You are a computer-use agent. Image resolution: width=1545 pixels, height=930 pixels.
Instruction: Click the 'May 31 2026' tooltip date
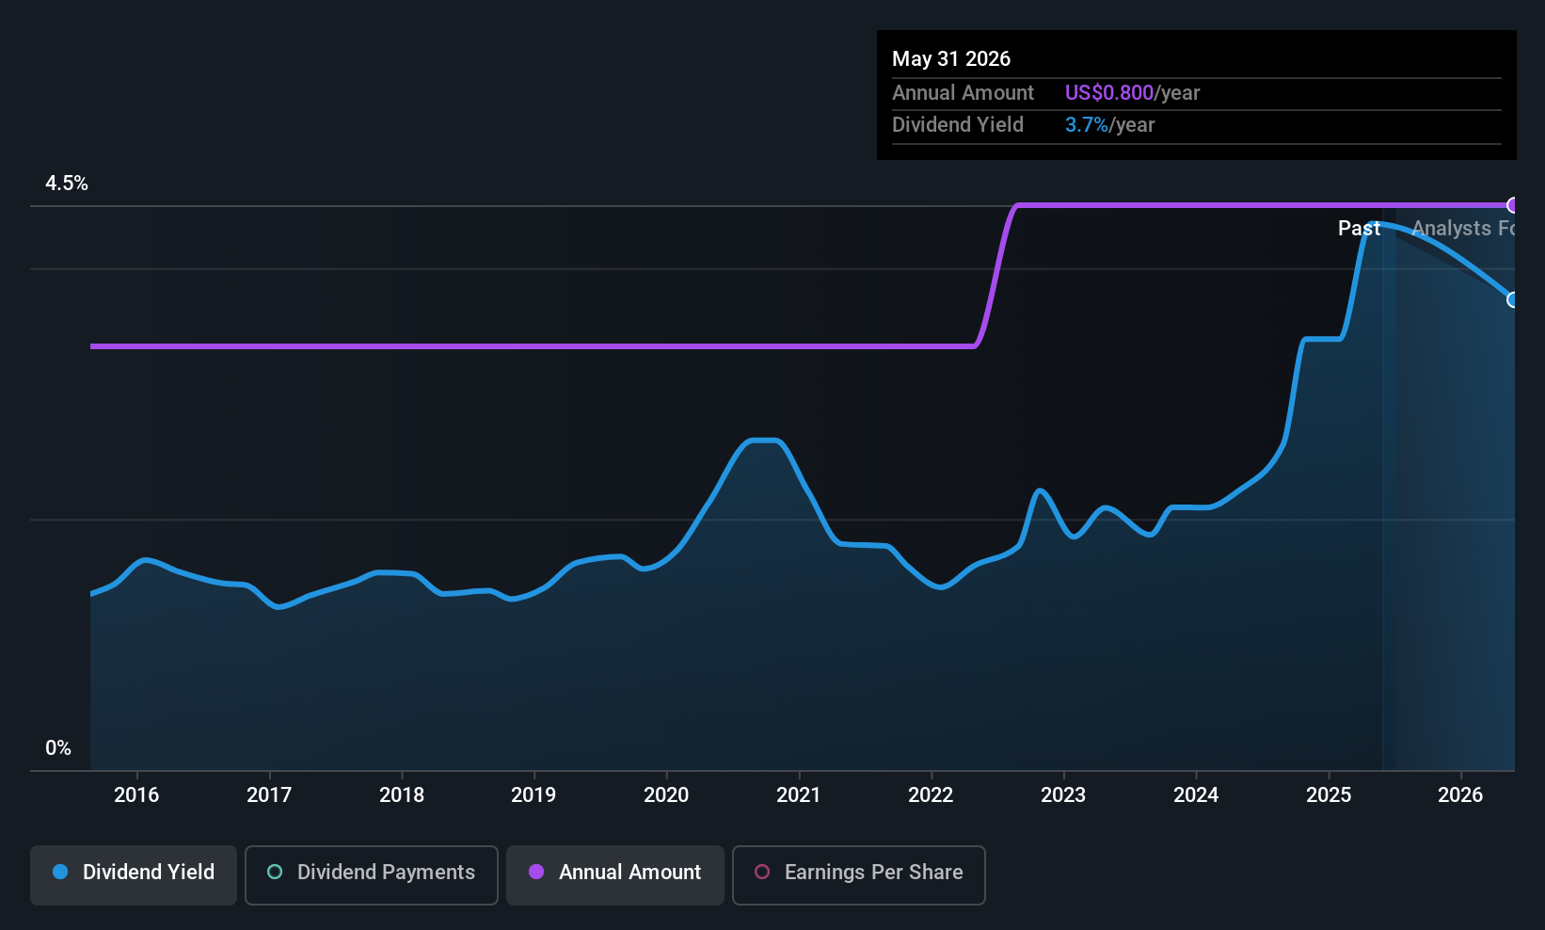pos(951,59)
